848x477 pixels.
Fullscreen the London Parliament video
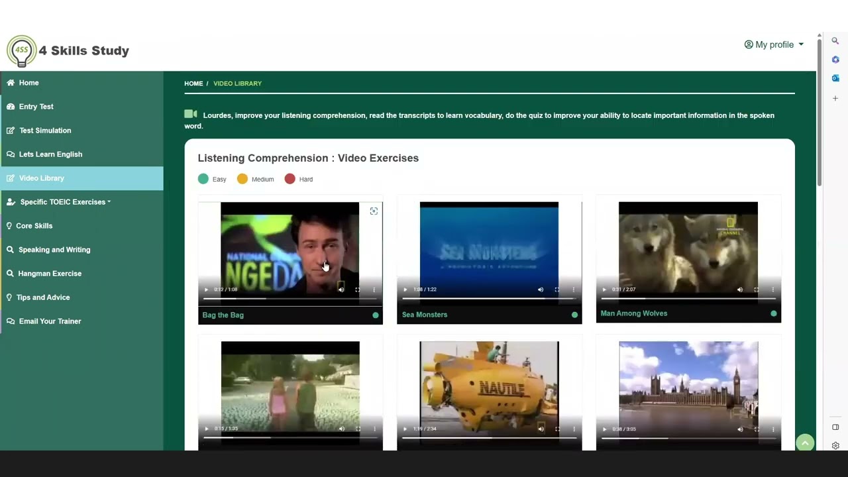click(x=757, y=429)
